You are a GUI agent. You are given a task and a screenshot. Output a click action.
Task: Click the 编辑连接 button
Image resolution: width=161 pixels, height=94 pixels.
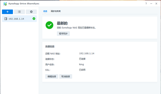[52, 77]
